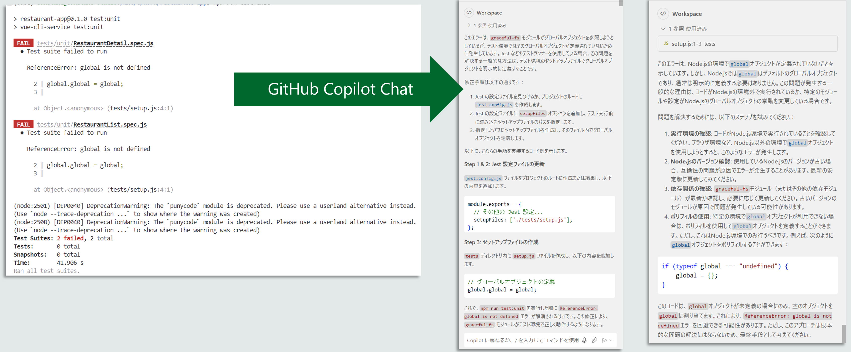Click the FAIL badge beside RestaurantList.spec.js
Screen dimensions: 851x352
[x=23, y=124]
